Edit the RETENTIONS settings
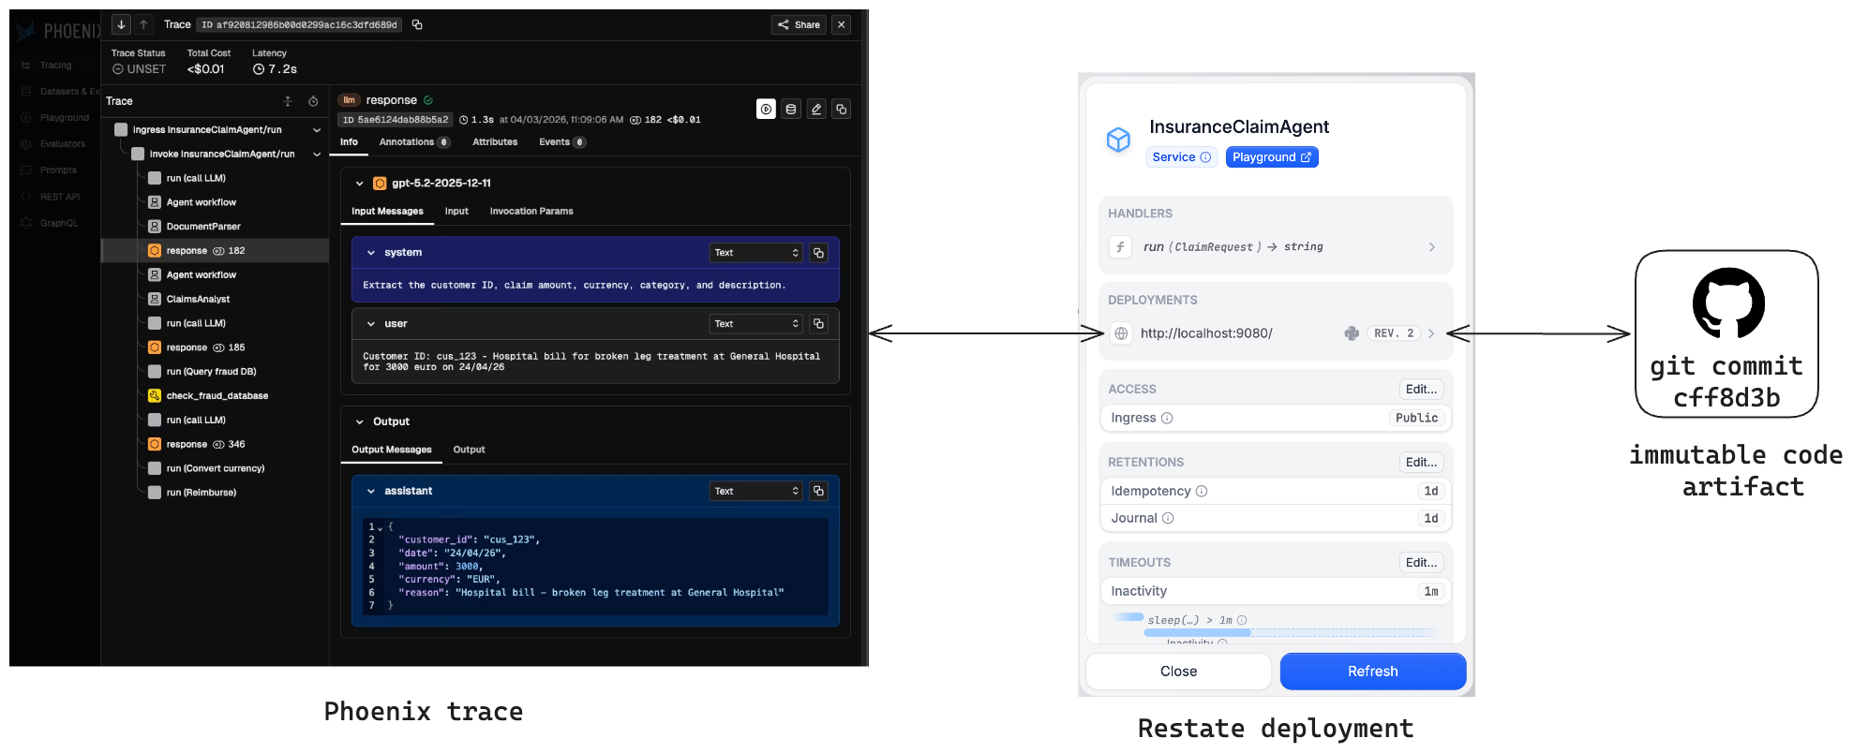Viewport: 1868px width, 753px height. (1421, 463)
